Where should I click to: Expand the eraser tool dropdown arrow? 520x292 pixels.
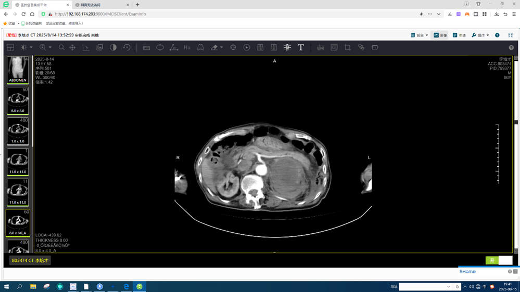point(221,47)
